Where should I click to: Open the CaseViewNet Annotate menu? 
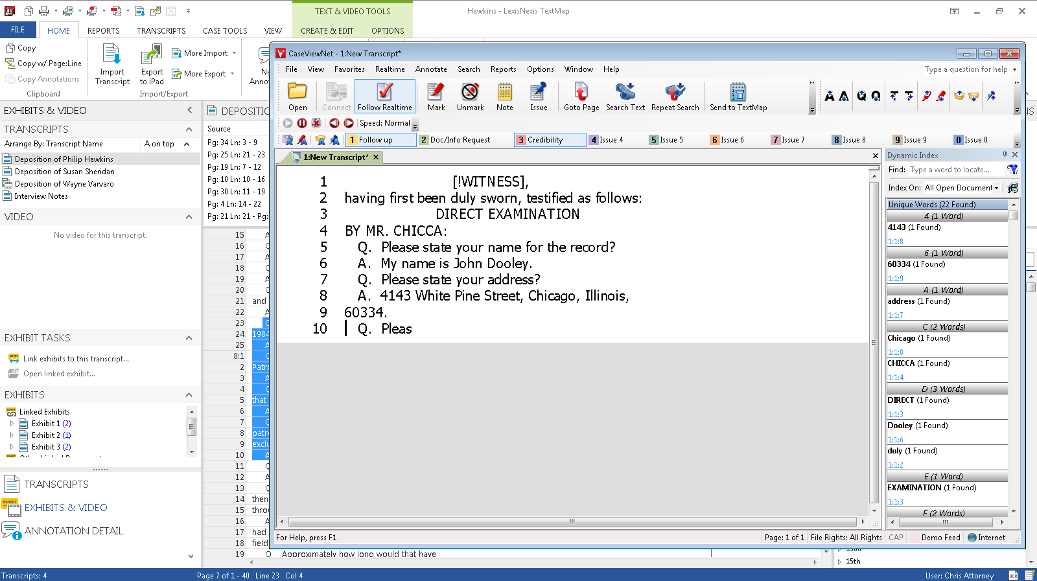point(431,69)
